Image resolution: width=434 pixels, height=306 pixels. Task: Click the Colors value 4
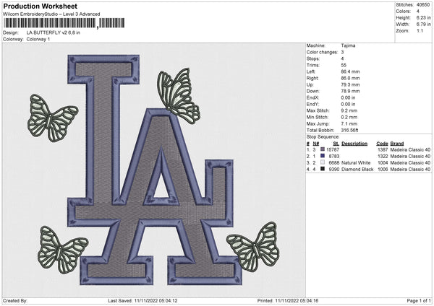(x=417, y=12)
